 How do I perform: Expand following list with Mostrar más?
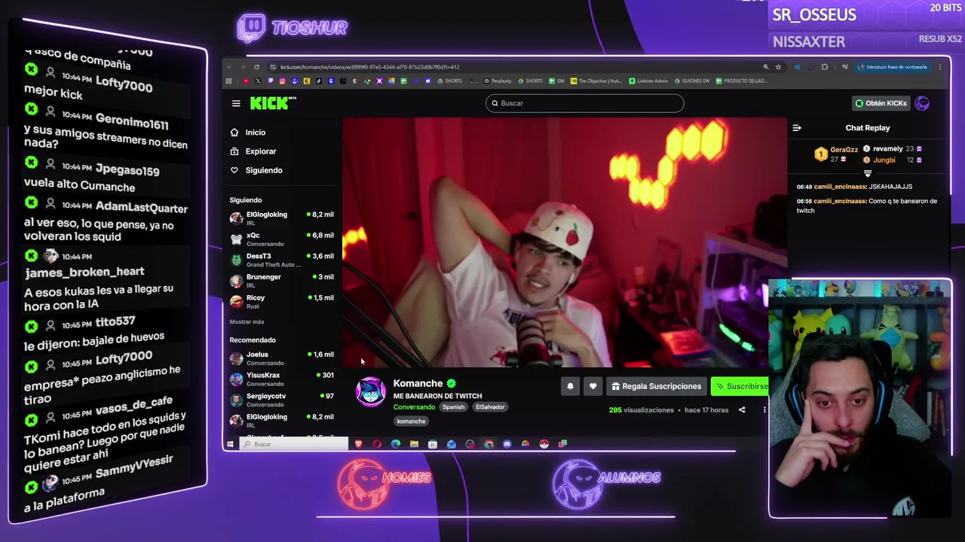tap(247, 321)
